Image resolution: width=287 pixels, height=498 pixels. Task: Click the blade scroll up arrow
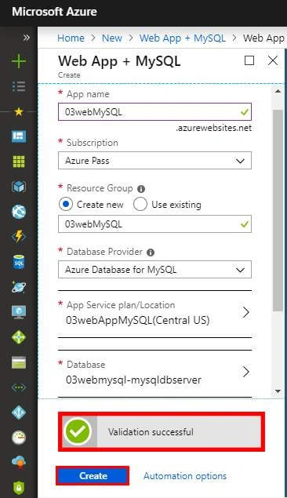(278, 91)
